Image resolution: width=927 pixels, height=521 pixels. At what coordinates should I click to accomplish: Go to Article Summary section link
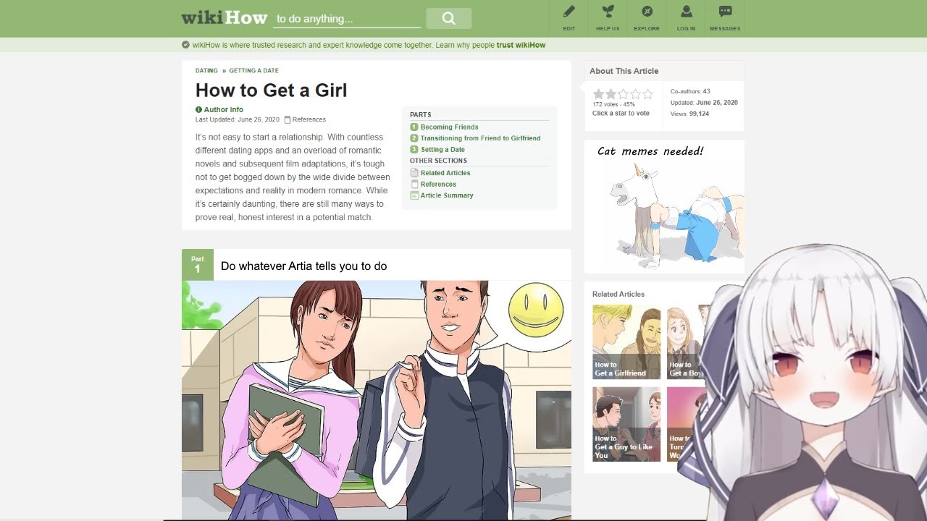click(x=447, y=195)
